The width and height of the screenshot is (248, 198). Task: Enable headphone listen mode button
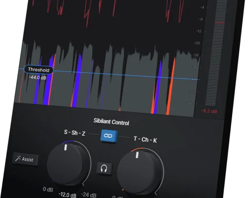coord(105,168)
